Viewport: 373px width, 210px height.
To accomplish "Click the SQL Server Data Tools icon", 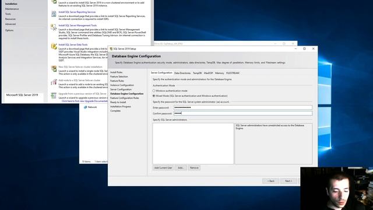I will click(54, 46).
